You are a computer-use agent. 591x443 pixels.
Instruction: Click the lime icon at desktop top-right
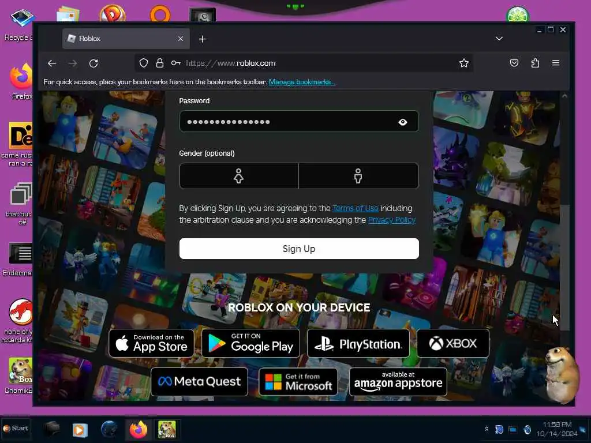518,14
